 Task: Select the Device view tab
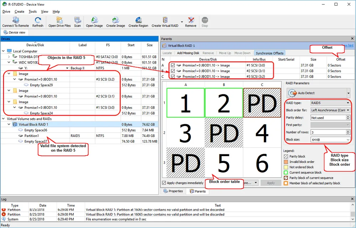point(14,32)
